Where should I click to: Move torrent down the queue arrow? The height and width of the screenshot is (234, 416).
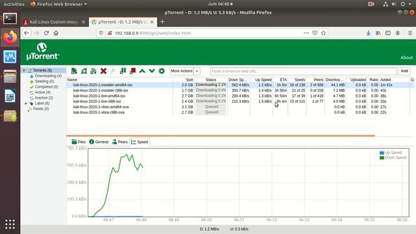point(151,71)
